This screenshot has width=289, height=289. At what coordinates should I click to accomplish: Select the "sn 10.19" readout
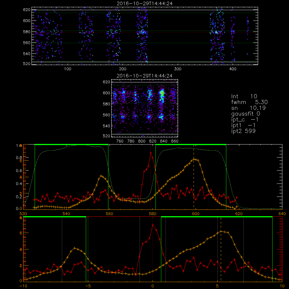(x=248, y=108)
